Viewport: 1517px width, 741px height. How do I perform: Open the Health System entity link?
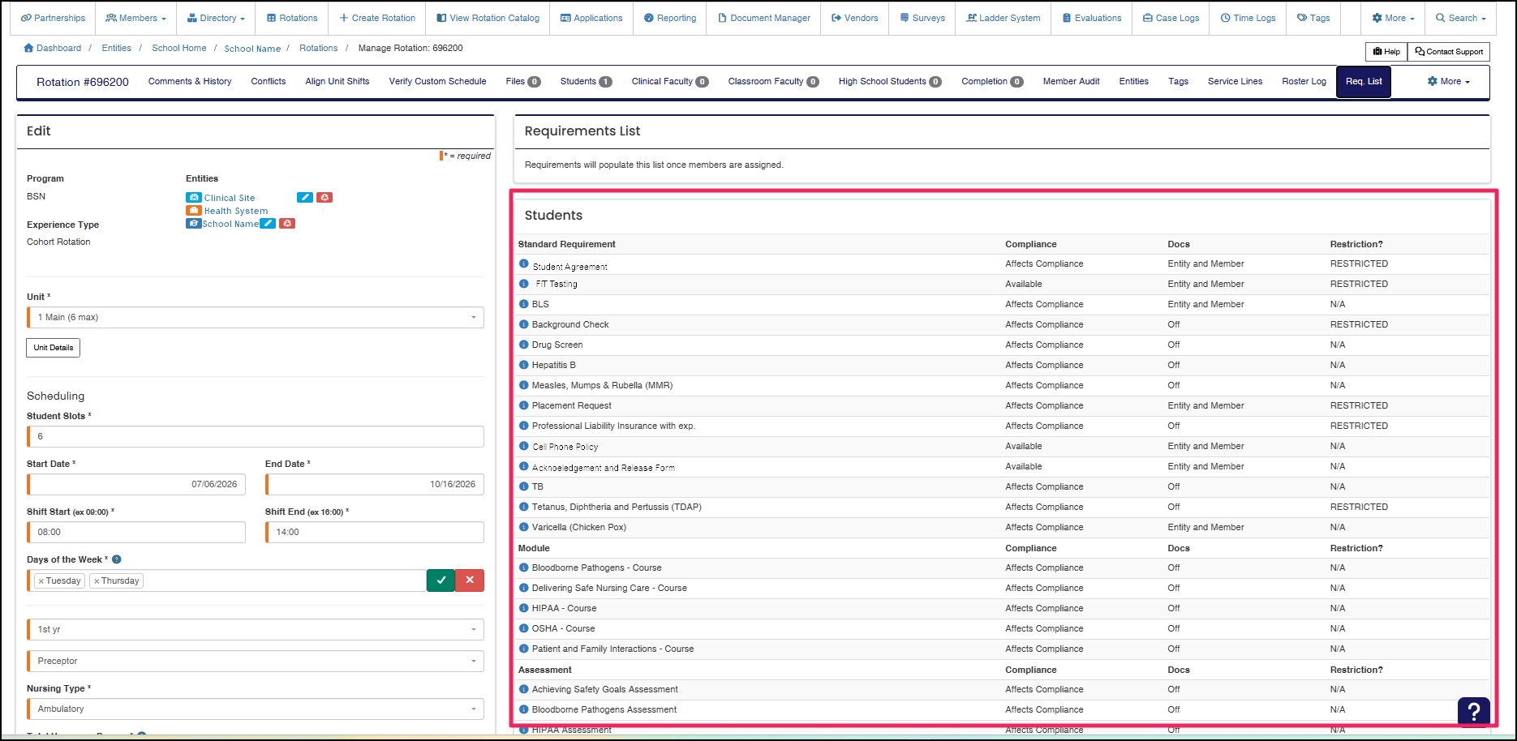coord(236,211)
